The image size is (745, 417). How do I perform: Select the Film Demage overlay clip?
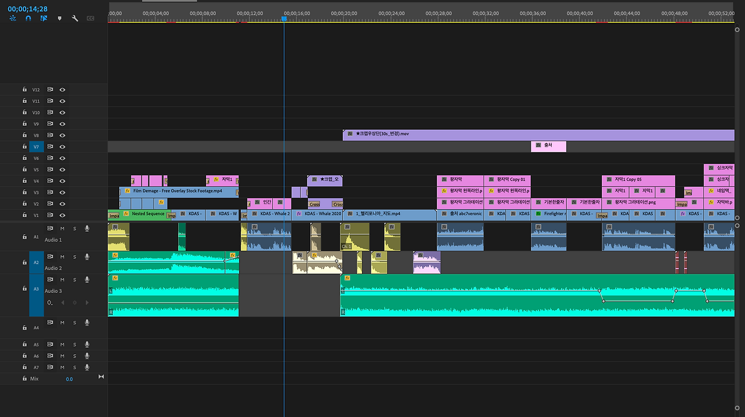coord(179,192)
